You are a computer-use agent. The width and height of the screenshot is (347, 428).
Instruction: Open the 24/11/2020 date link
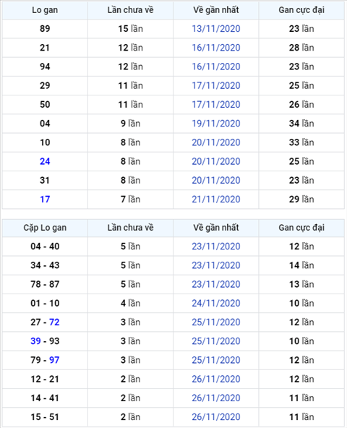point(216,303)
